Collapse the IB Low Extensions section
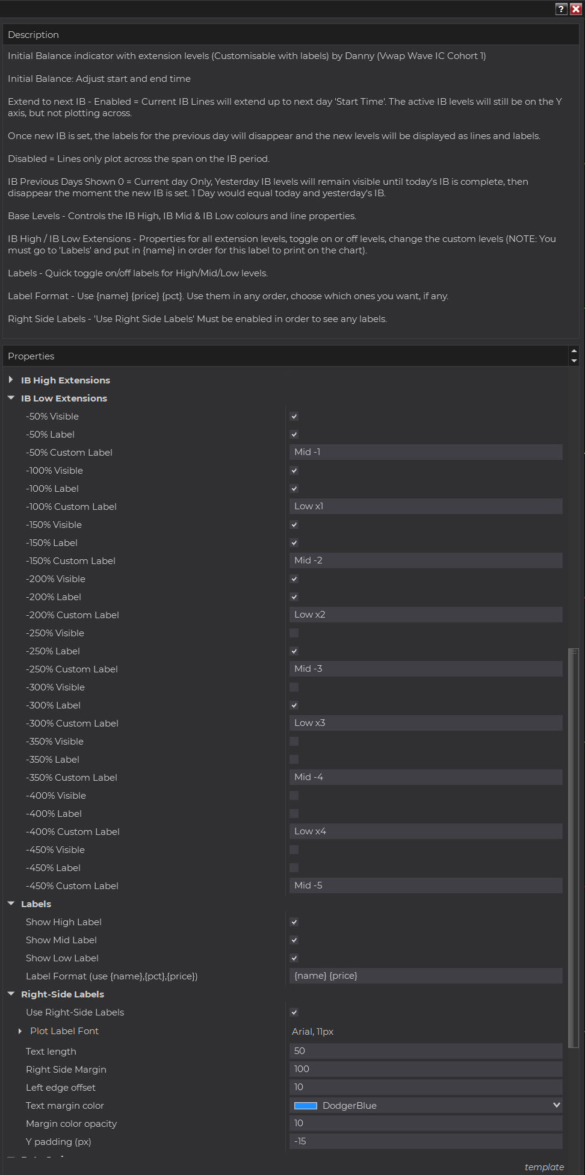This screenshot has height=1175, width=585. click(11, 398)
